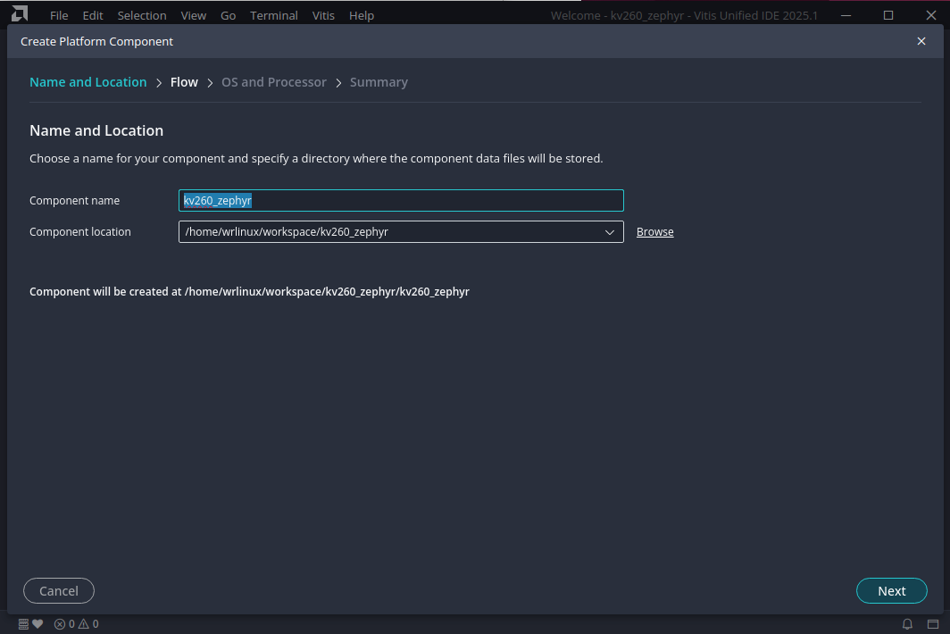The height and width of the screenshot is (634, 950).
Task: Minimize the Vitis IDE window
Action: click(x=848, y=15)
